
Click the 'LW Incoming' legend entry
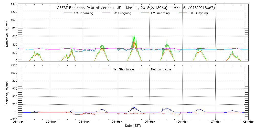160,13
